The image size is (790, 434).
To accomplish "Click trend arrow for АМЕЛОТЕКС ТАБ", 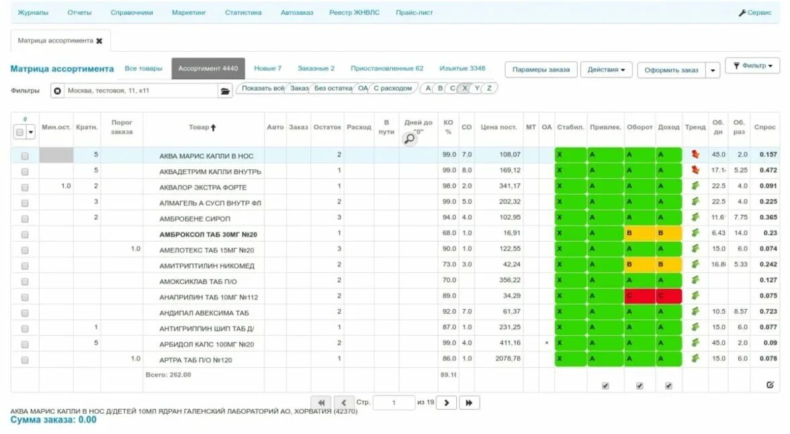I will point(695,249).
